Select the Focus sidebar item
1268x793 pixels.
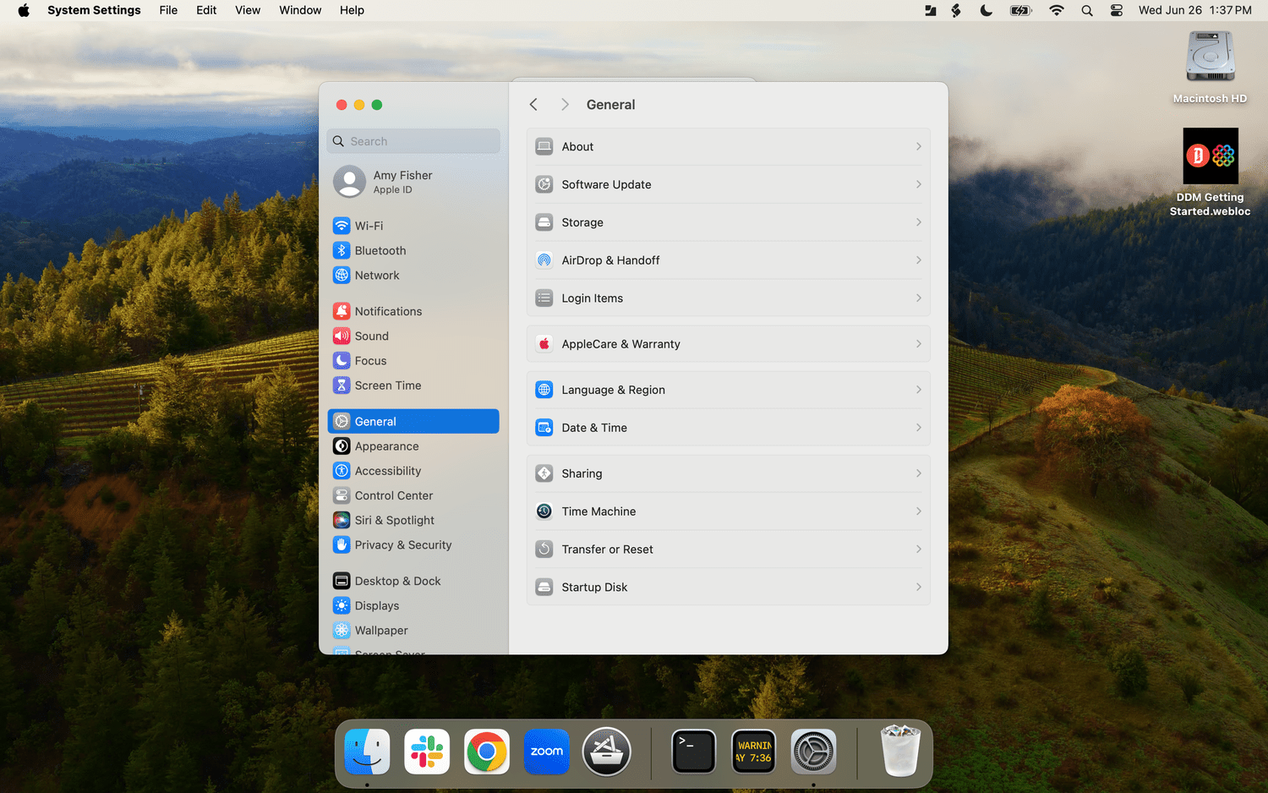point(370,361)
